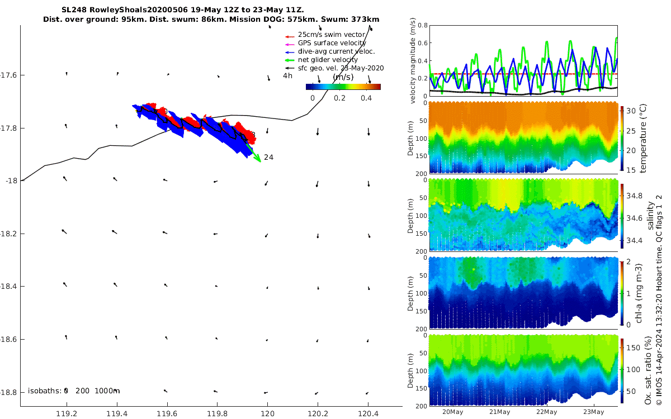Click the 15 tick on temperature colorbar
The height and width of the screenshot is (419, 671).
point(631,170)
